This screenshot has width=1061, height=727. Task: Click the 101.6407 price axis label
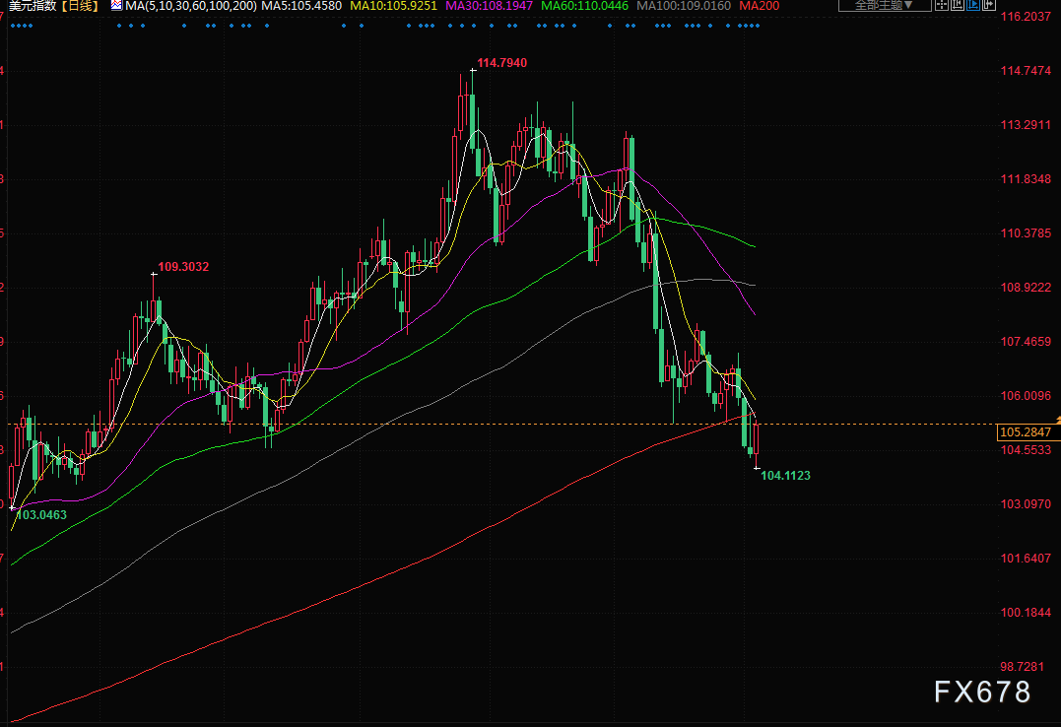(1026, 558)
